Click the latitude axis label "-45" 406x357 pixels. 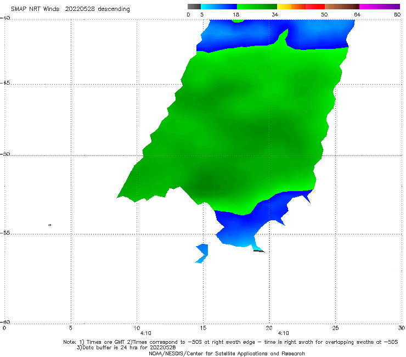click(x=5, y=83)
